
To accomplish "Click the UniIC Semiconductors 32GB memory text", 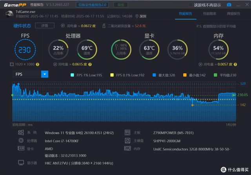I will (192, 149).
